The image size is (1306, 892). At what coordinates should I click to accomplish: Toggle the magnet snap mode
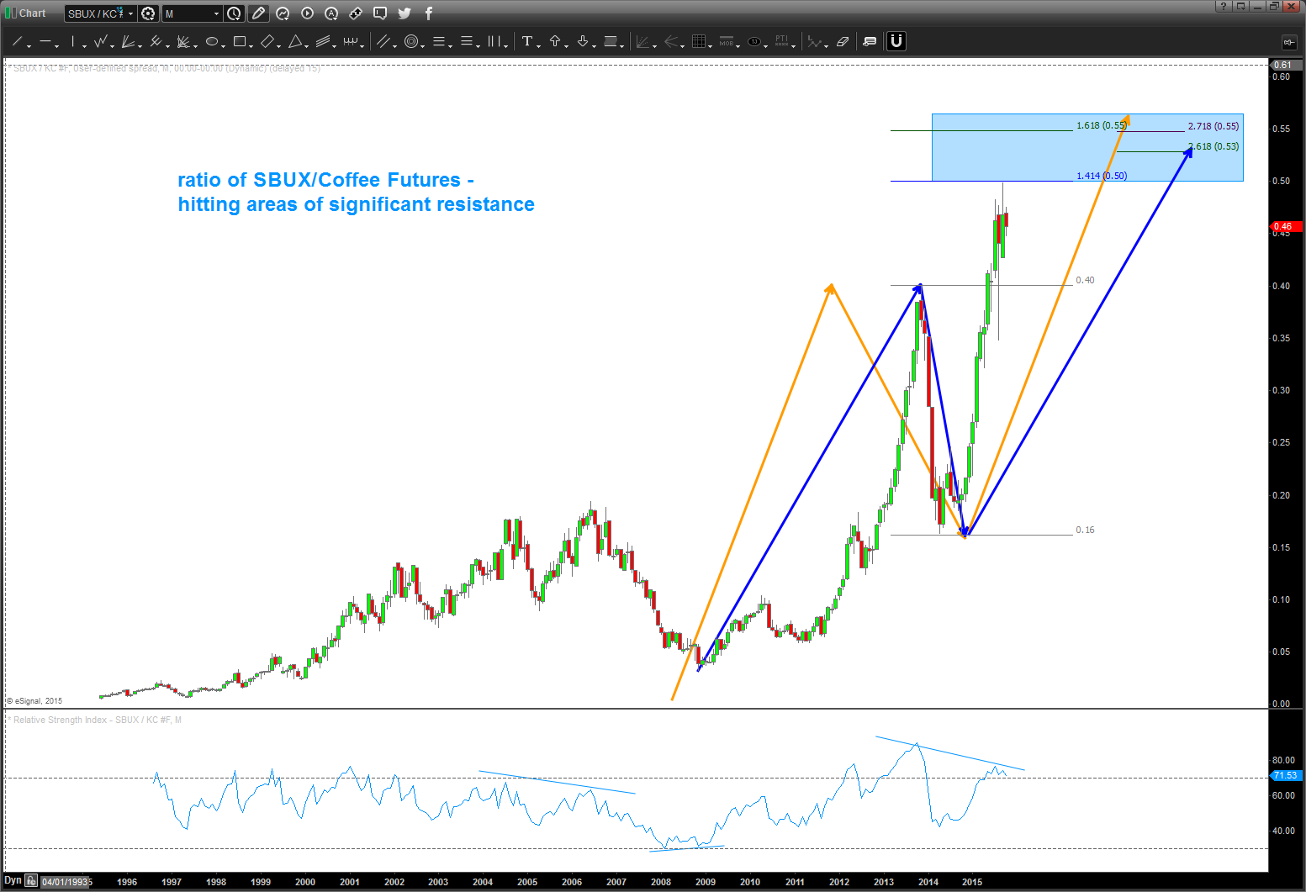tap(896, 41)
